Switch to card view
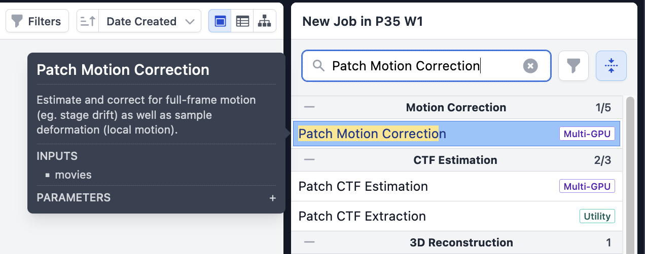645x254 pixels. (x=220, y=21)
